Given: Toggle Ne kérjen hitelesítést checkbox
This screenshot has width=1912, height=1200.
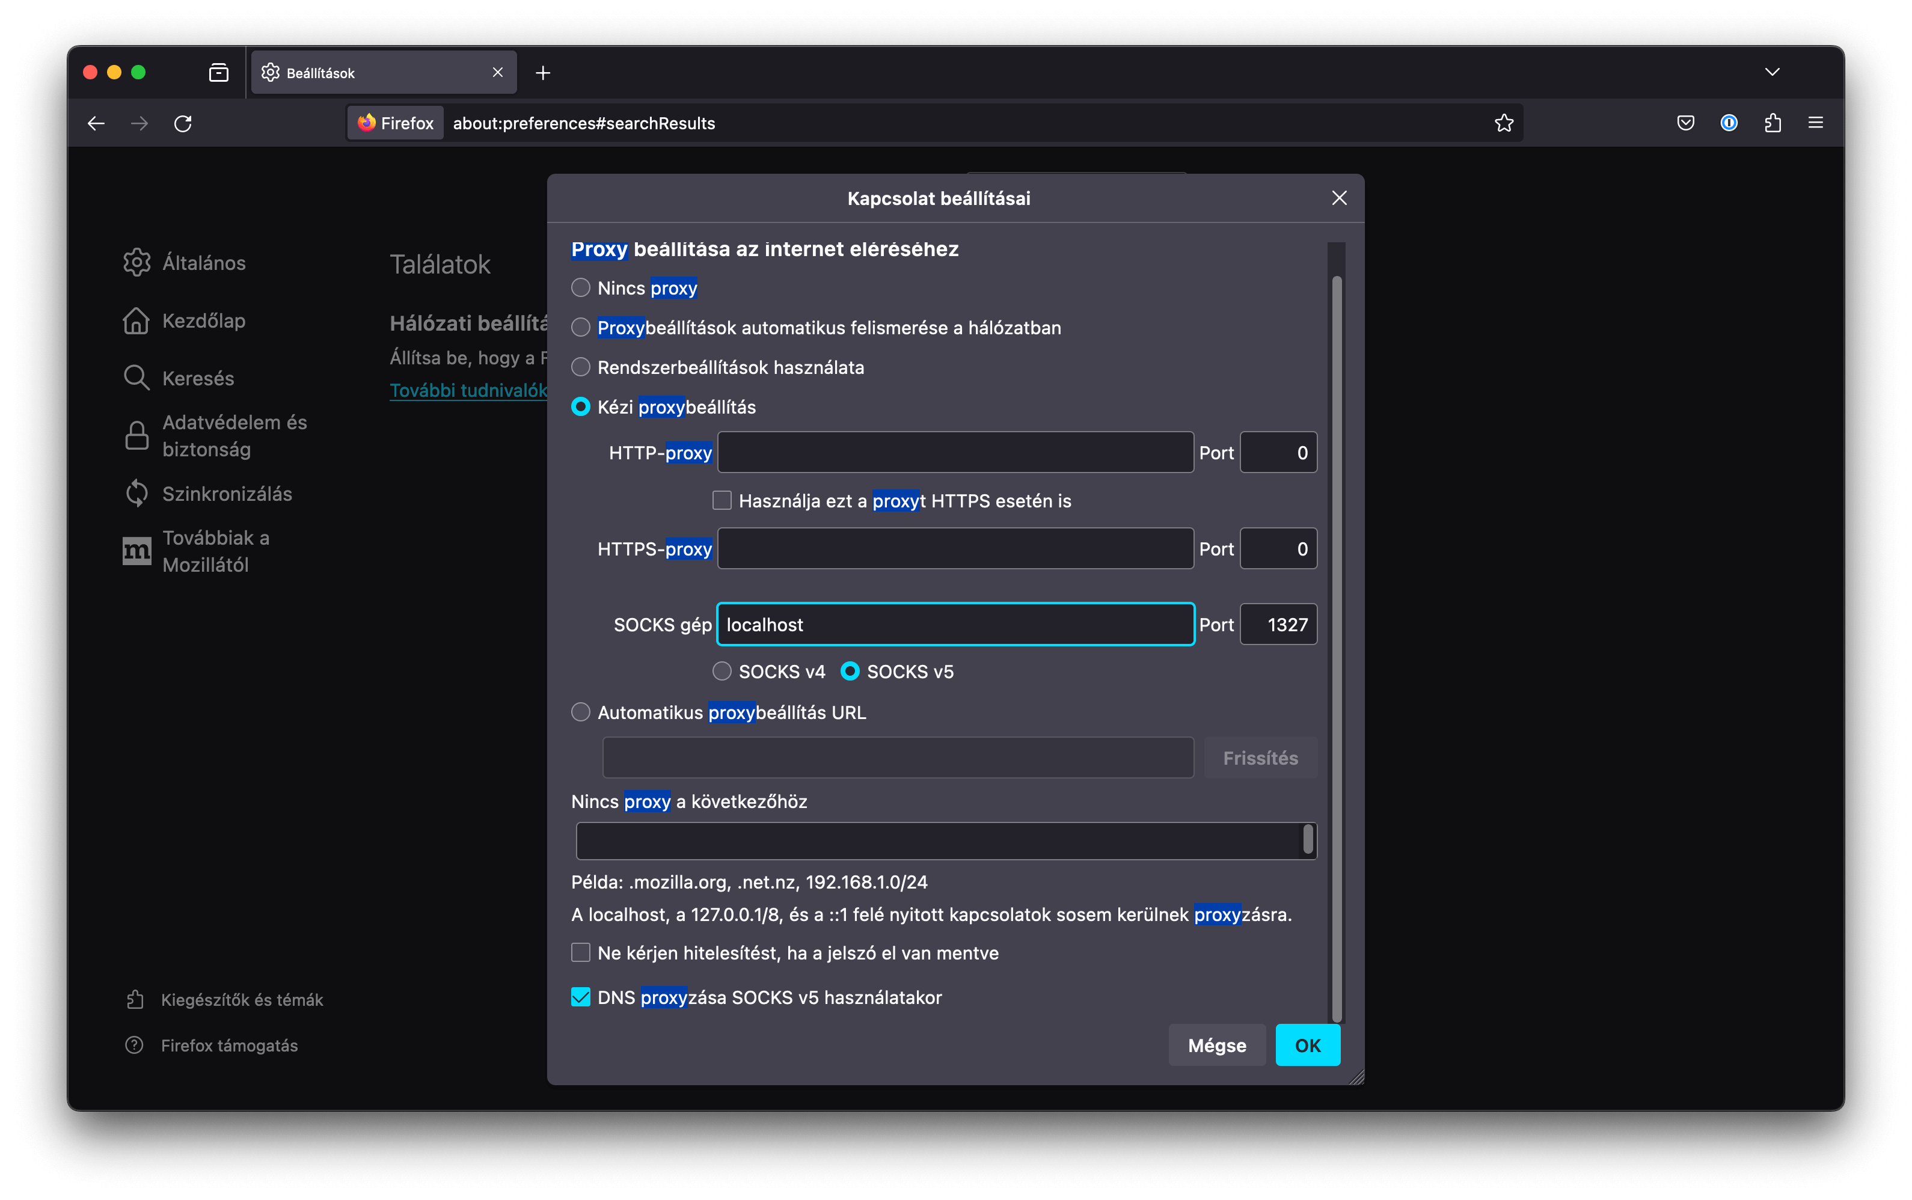Looking at the screenshot, I should click(x=581, y=953).
